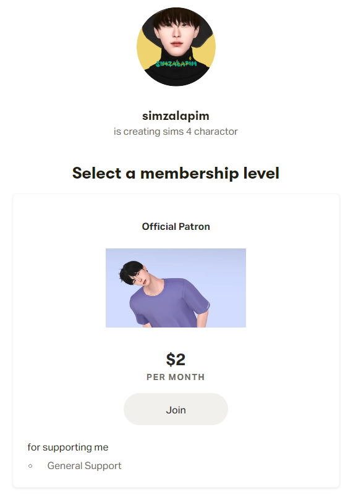Click the 'Select a membership level' heading
Viewport: 348px width, 495px height.
point(176,173)
